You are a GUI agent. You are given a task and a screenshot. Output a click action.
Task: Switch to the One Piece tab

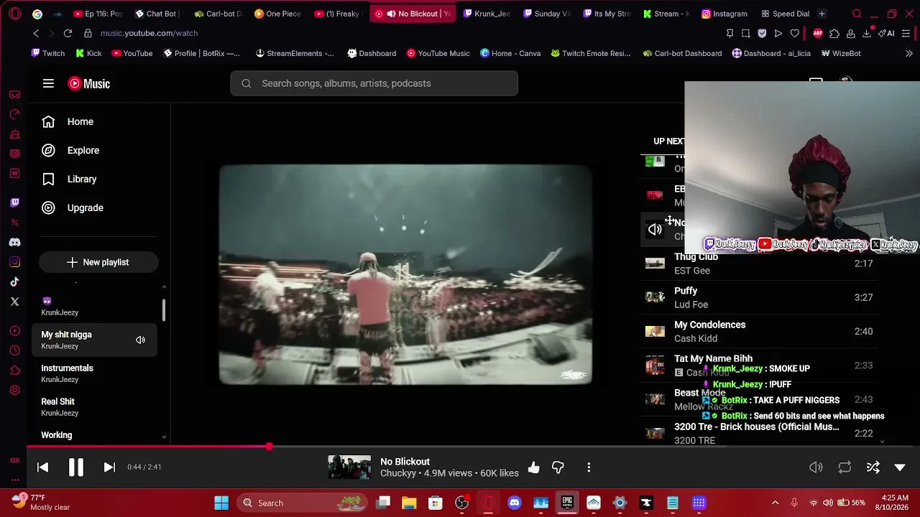[278, 14]
